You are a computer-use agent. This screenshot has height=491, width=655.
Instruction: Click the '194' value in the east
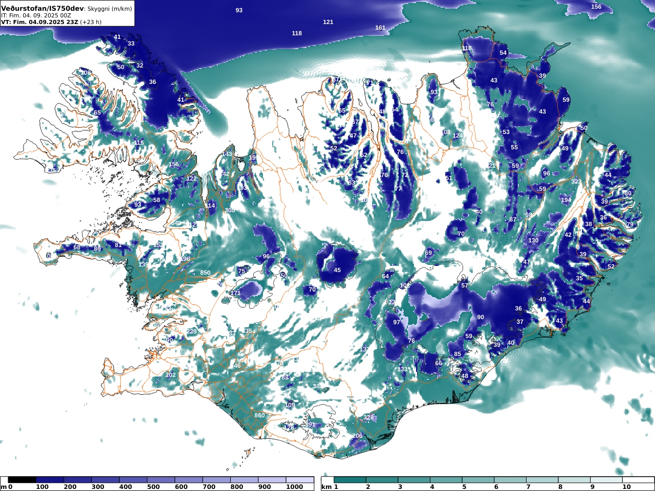[x=566, y=200]
